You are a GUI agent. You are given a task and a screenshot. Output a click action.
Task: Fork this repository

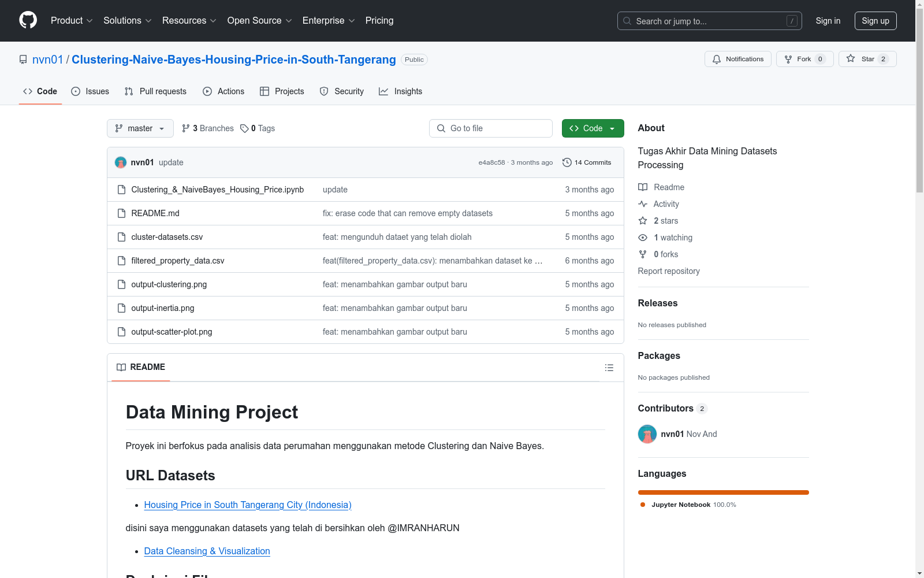804,59
